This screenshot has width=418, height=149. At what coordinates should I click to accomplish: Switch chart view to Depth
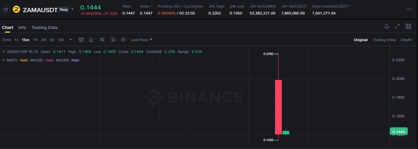pos(406,40)
